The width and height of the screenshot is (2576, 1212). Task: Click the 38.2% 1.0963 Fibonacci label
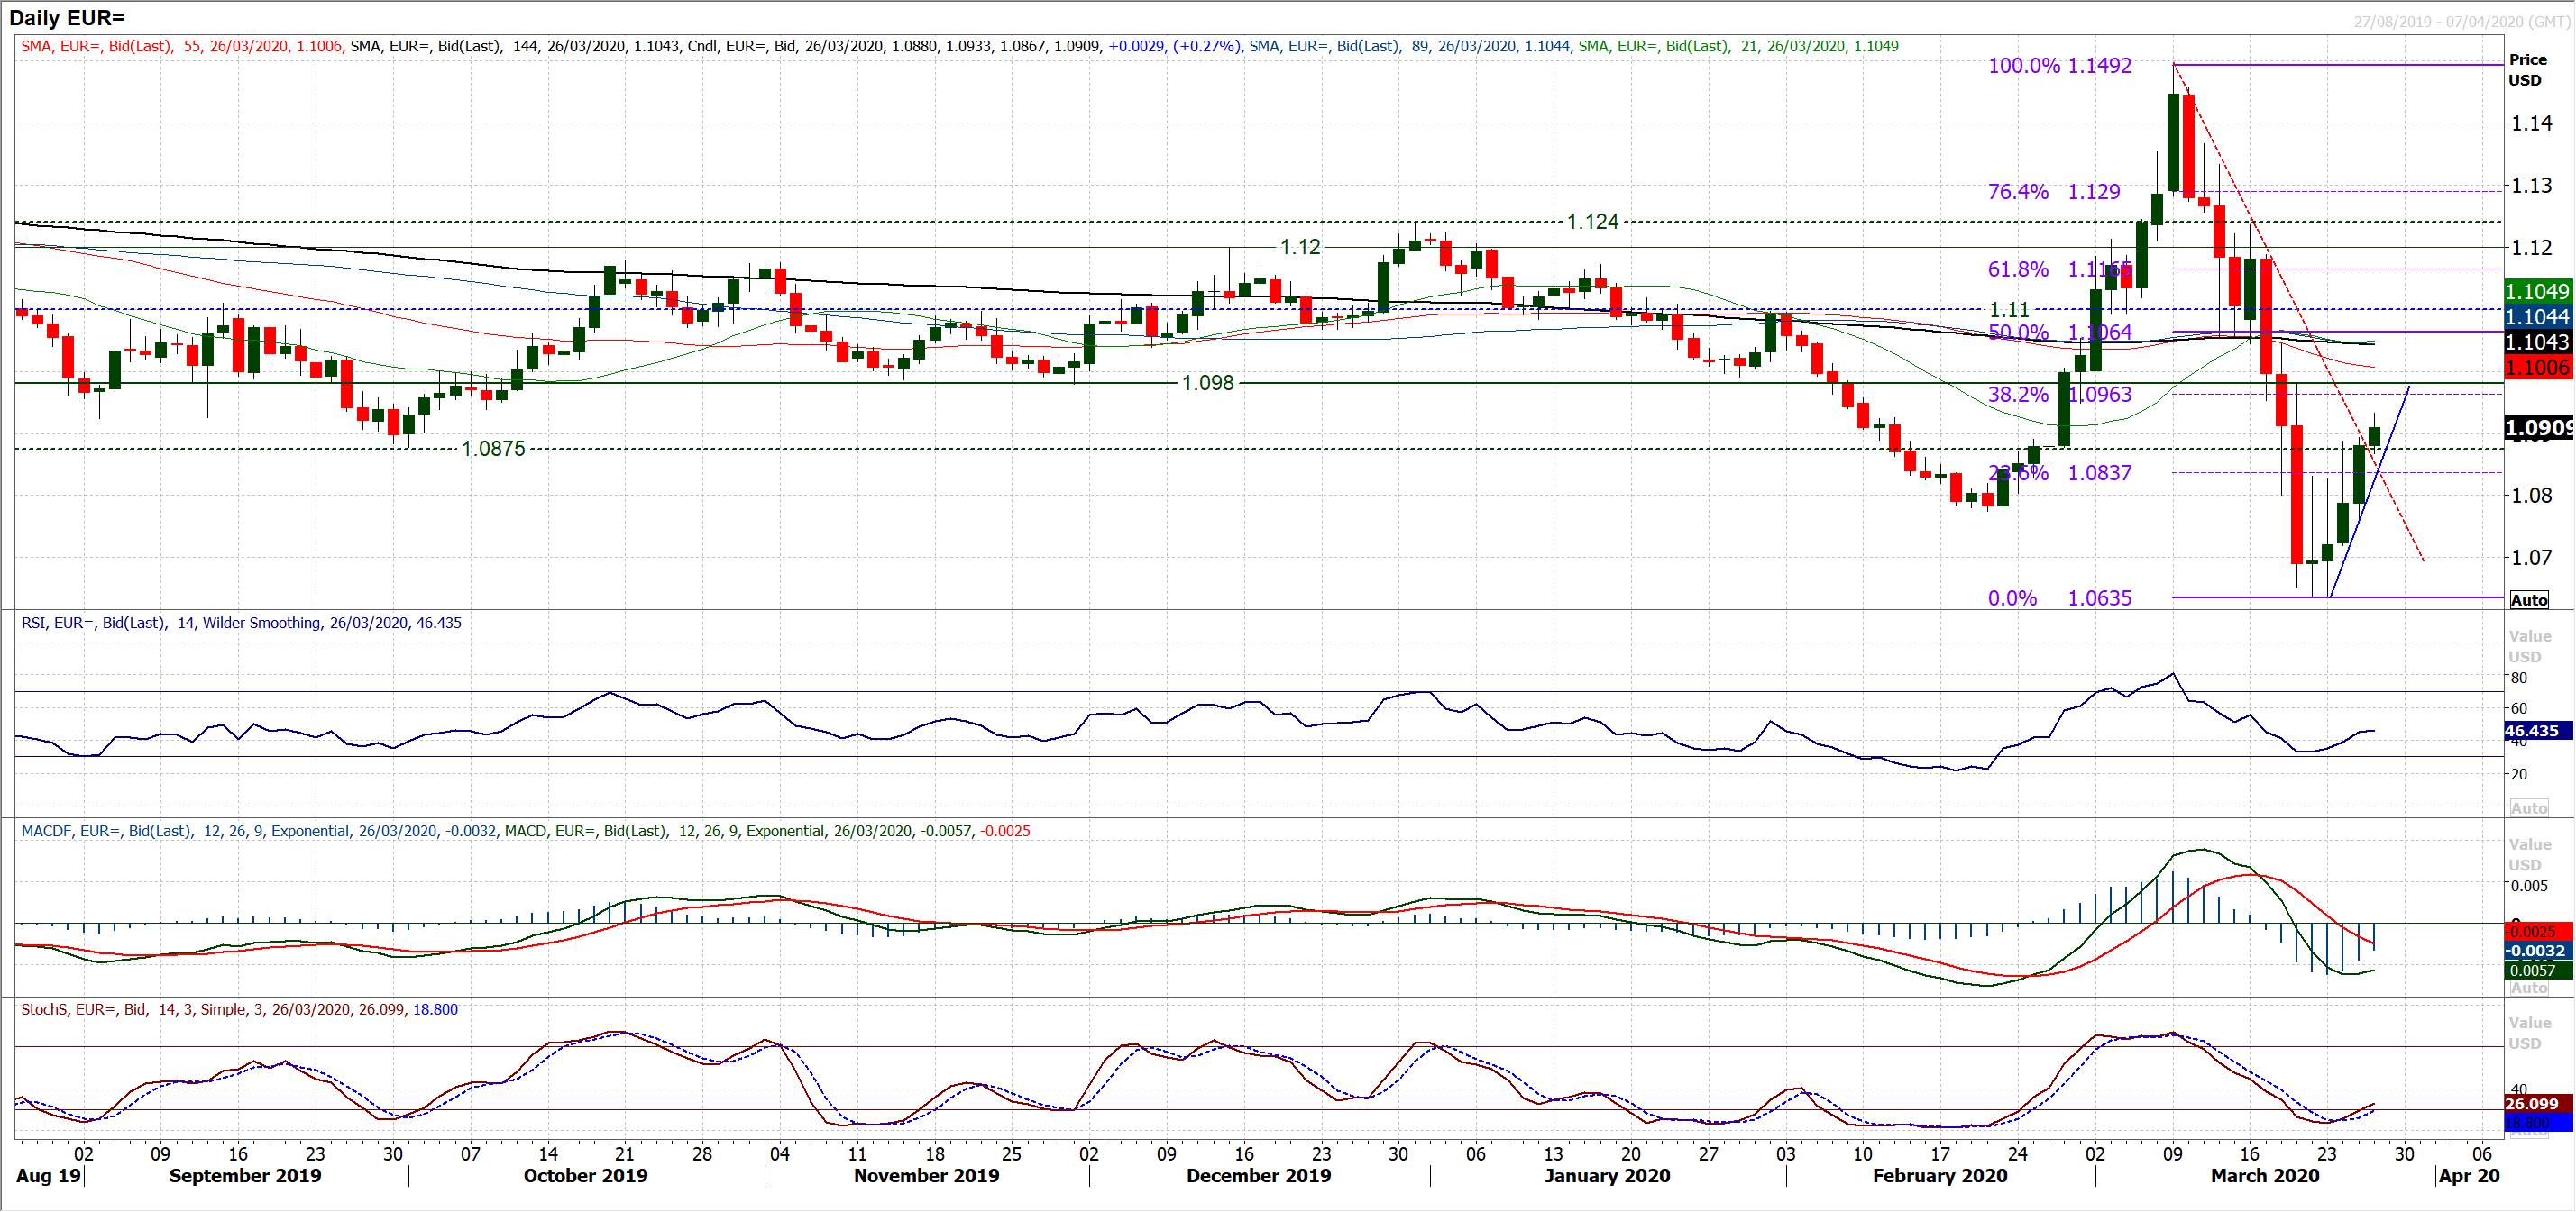[x=2060, y=395]
